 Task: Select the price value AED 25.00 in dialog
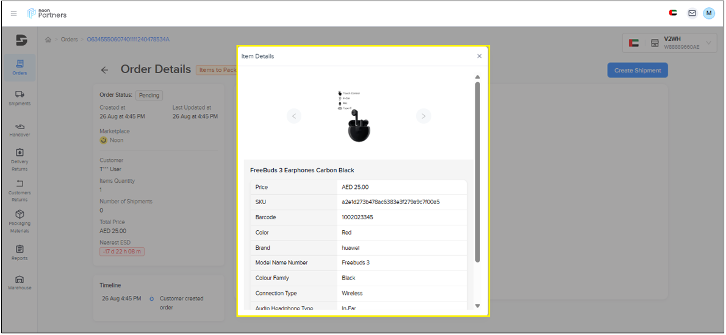click(x=355, y=187)
